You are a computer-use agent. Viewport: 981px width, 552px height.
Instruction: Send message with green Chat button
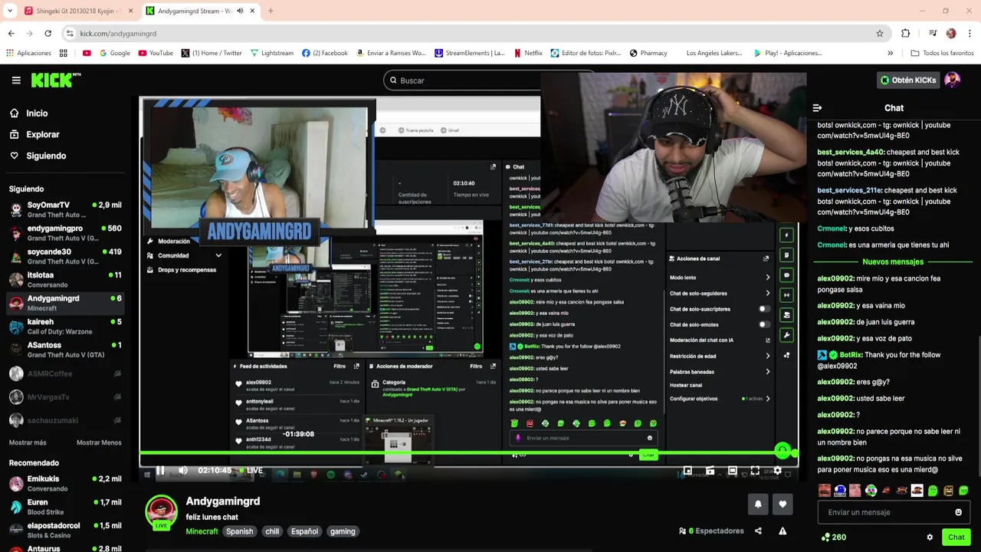(956, 537)
